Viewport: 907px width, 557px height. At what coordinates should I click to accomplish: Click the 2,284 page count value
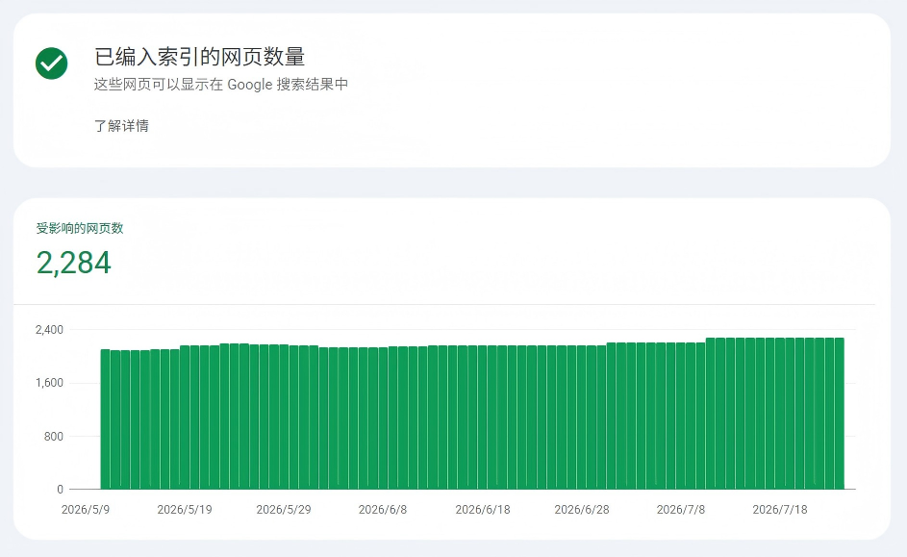coord(73,263)
